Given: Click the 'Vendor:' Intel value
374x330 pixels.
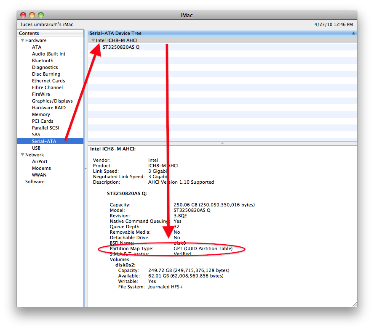Looking at the screenshot, I should coord(153,160).
